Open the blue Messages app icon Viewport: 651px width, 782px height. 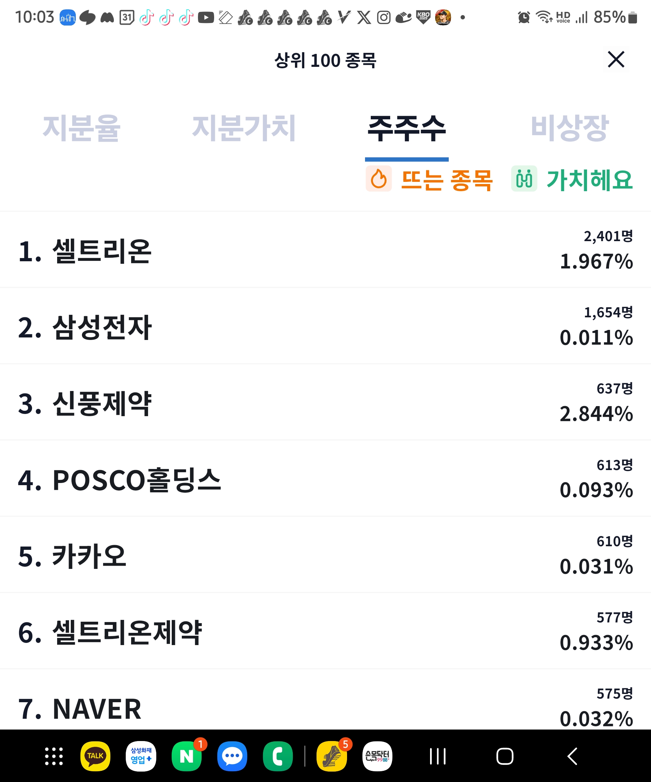(232, 756)
